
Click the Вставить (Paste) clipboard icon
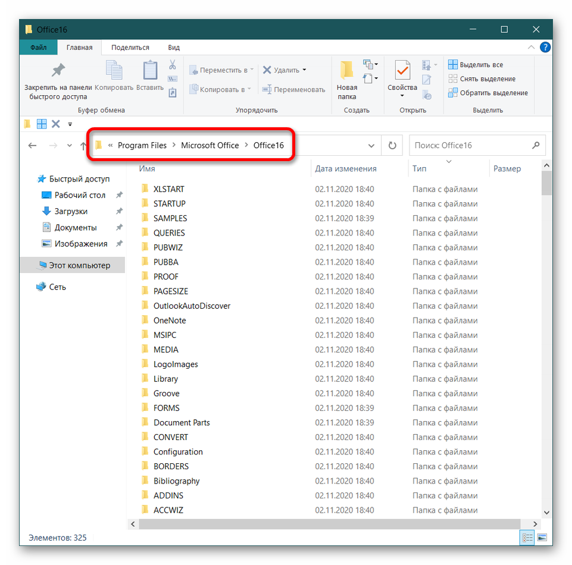[150, 70]
